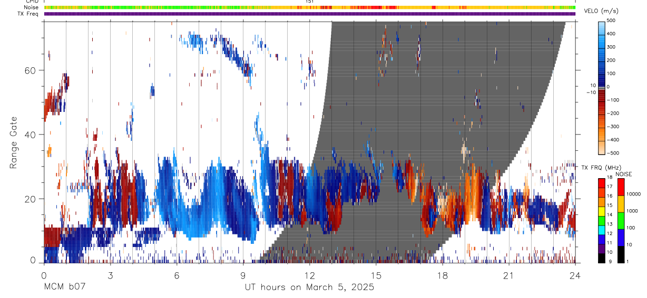The width and height of the screenshot is (647, 298).
Task: Click the green NOISE legend segment
Action: (621, 220)
